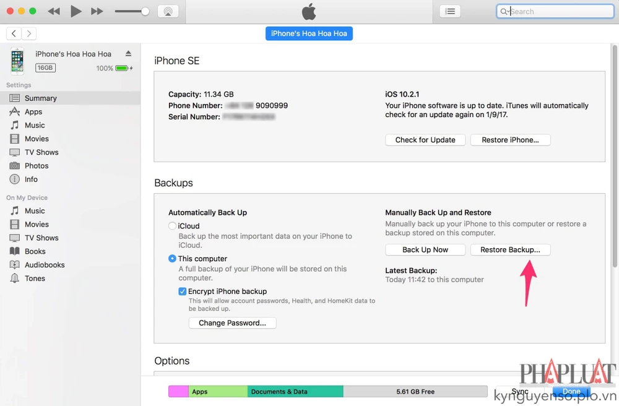Go forward with the right chevron
The width and height of the screenshot is (619, 406).
click(28, 33)
